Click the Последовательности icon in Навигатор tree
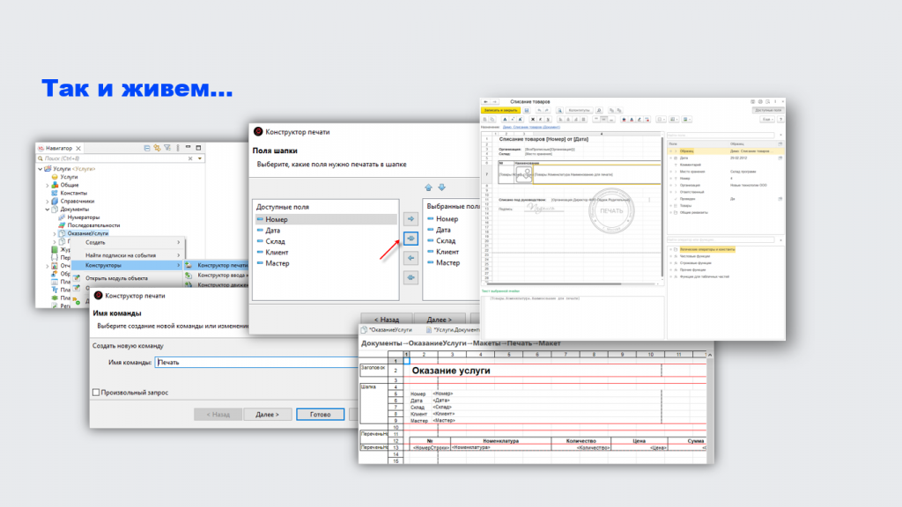The image size is (902, 507). (x=62, y=225)
